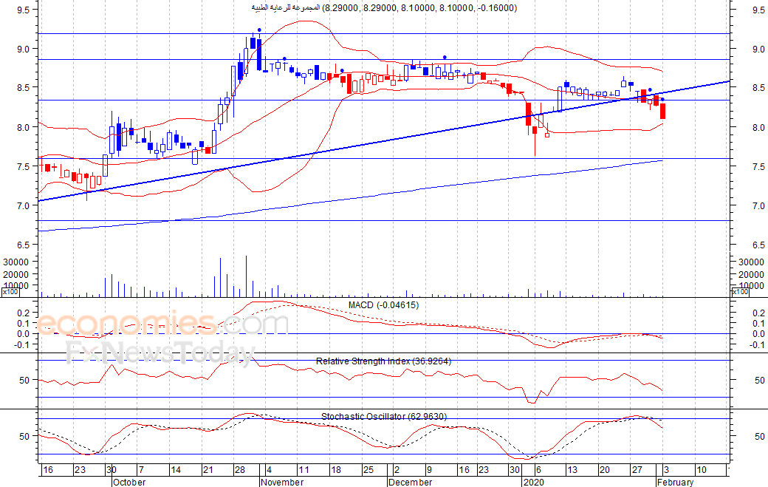
Task: Click the 9.5 price label on left axis
Action: (x=23, y=10)
